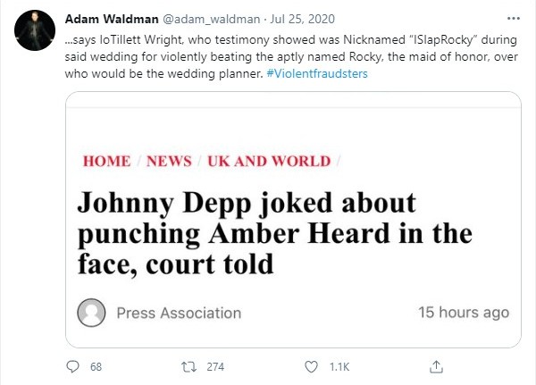
Task: Open the @adam_waldman handle link
Action: click(211, 19)
